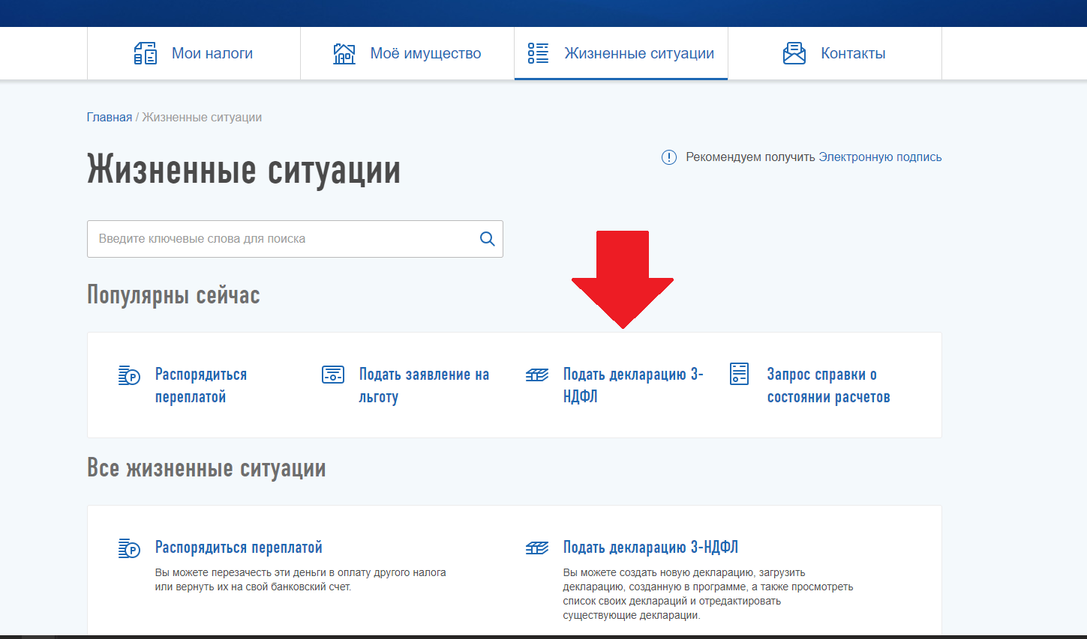
Task: Click the Моё имущество house icon
Action: [344, 53]
